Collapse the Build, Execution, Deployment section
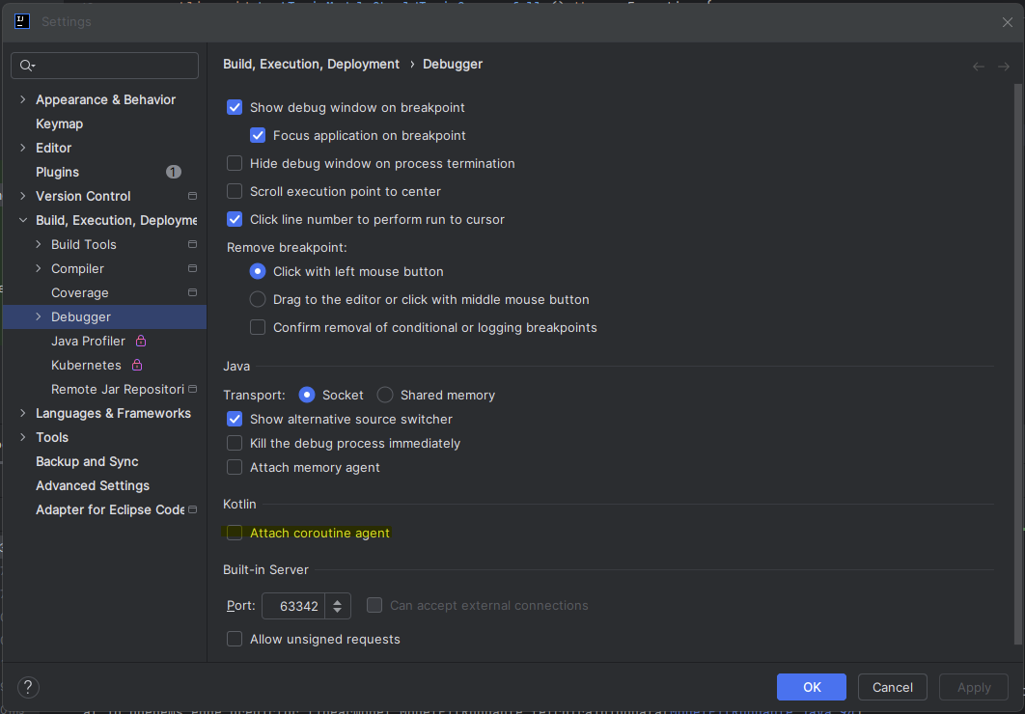This screenshot has height=714, width=1025. pos(23,220)
